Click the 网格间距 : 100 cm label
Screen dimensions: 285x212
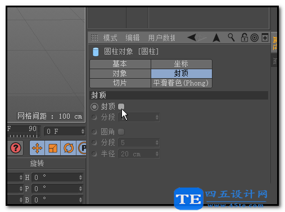[x=50, y=116]
